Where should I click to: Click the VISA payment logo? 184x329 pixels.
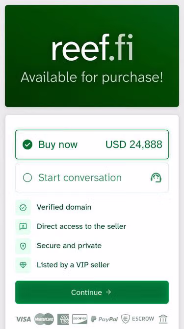click(24, 319)
